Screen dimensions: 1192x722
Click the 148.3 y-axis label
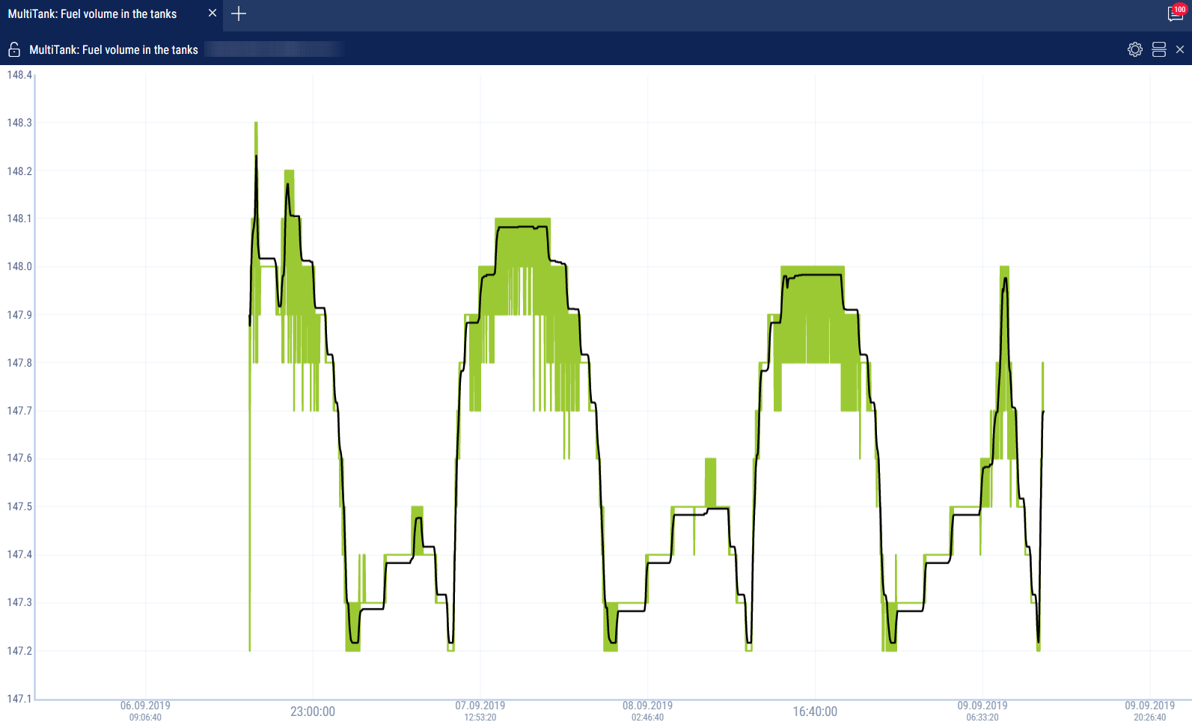coord(19,123)
